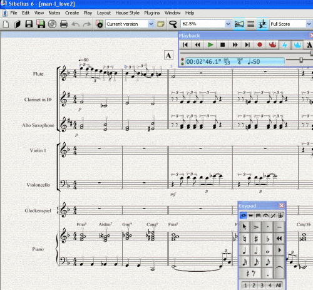
Task: Choose All voices on the Keypad
Action: click(x=279, y=285)
